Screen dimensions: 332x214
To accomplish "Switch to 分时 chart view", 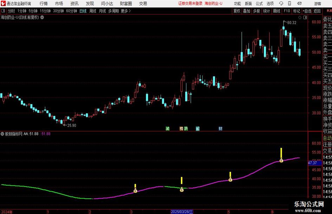I will [12, 11].
